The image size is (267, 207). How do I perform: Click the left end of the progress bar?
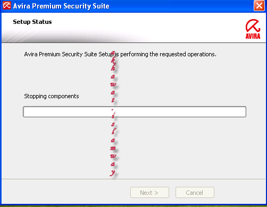[x=26, y=111]
